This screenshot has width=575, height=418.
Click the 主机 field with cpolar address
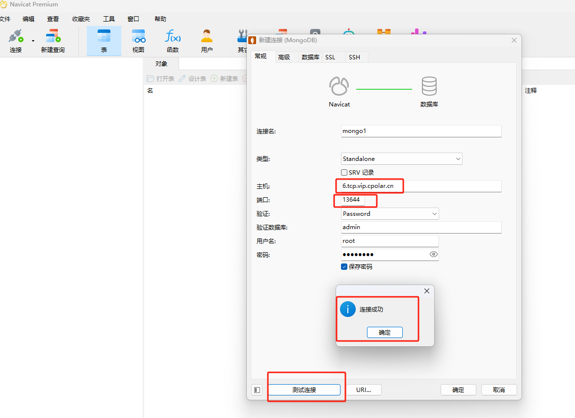421,186
